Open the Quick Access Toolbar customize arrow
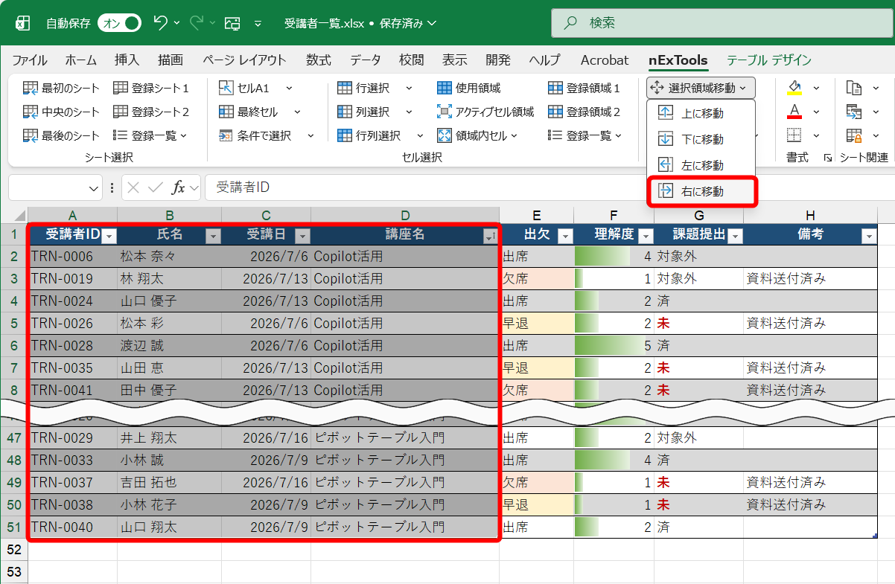This screenshot has width=895, height=584. (x=258, y=23)
